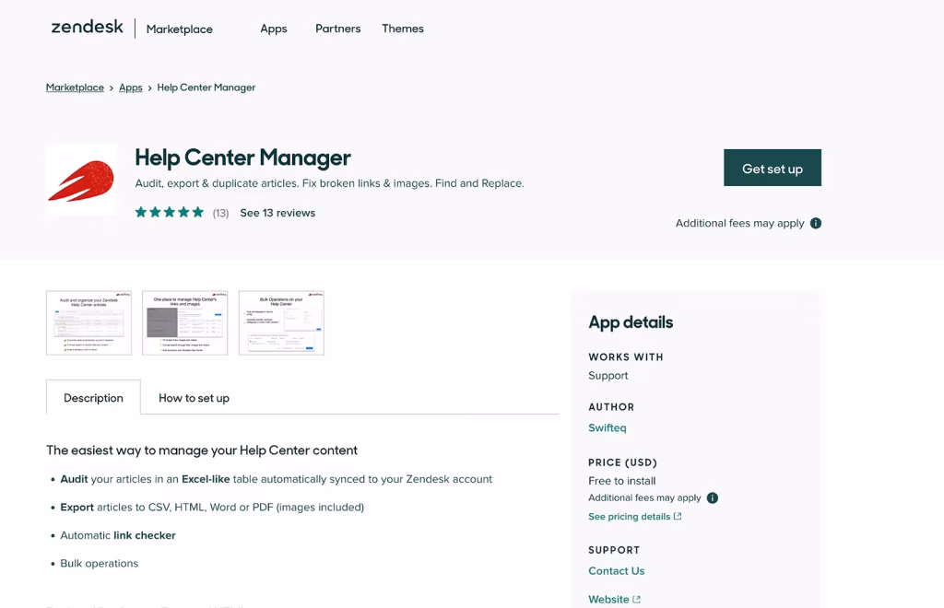
Task: Click Help Center Manager breadcrumb text
Action: [206, 88]
